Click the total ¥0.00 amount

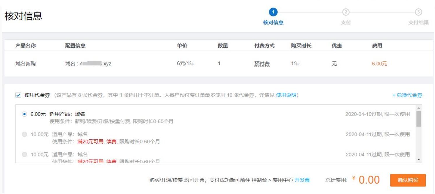click(x=366, y=180)
